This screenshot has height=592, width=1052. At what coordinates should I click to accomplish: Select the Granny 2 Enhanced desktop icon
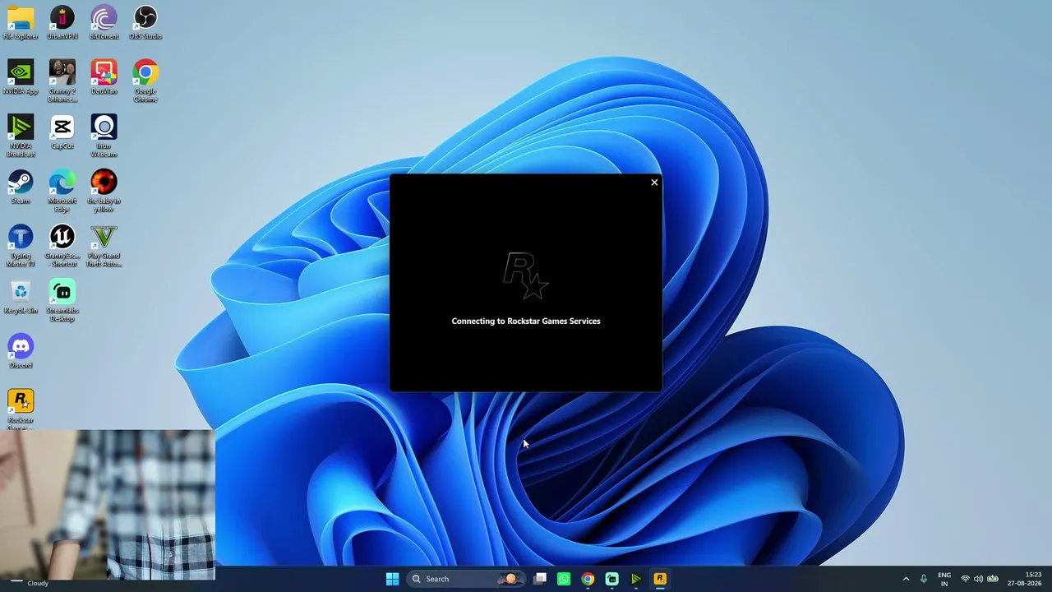(62, 81)
